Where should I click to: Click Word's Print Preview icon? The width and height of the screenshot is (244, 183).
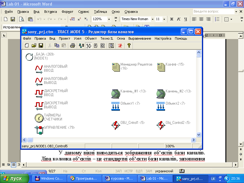[21, 19]
